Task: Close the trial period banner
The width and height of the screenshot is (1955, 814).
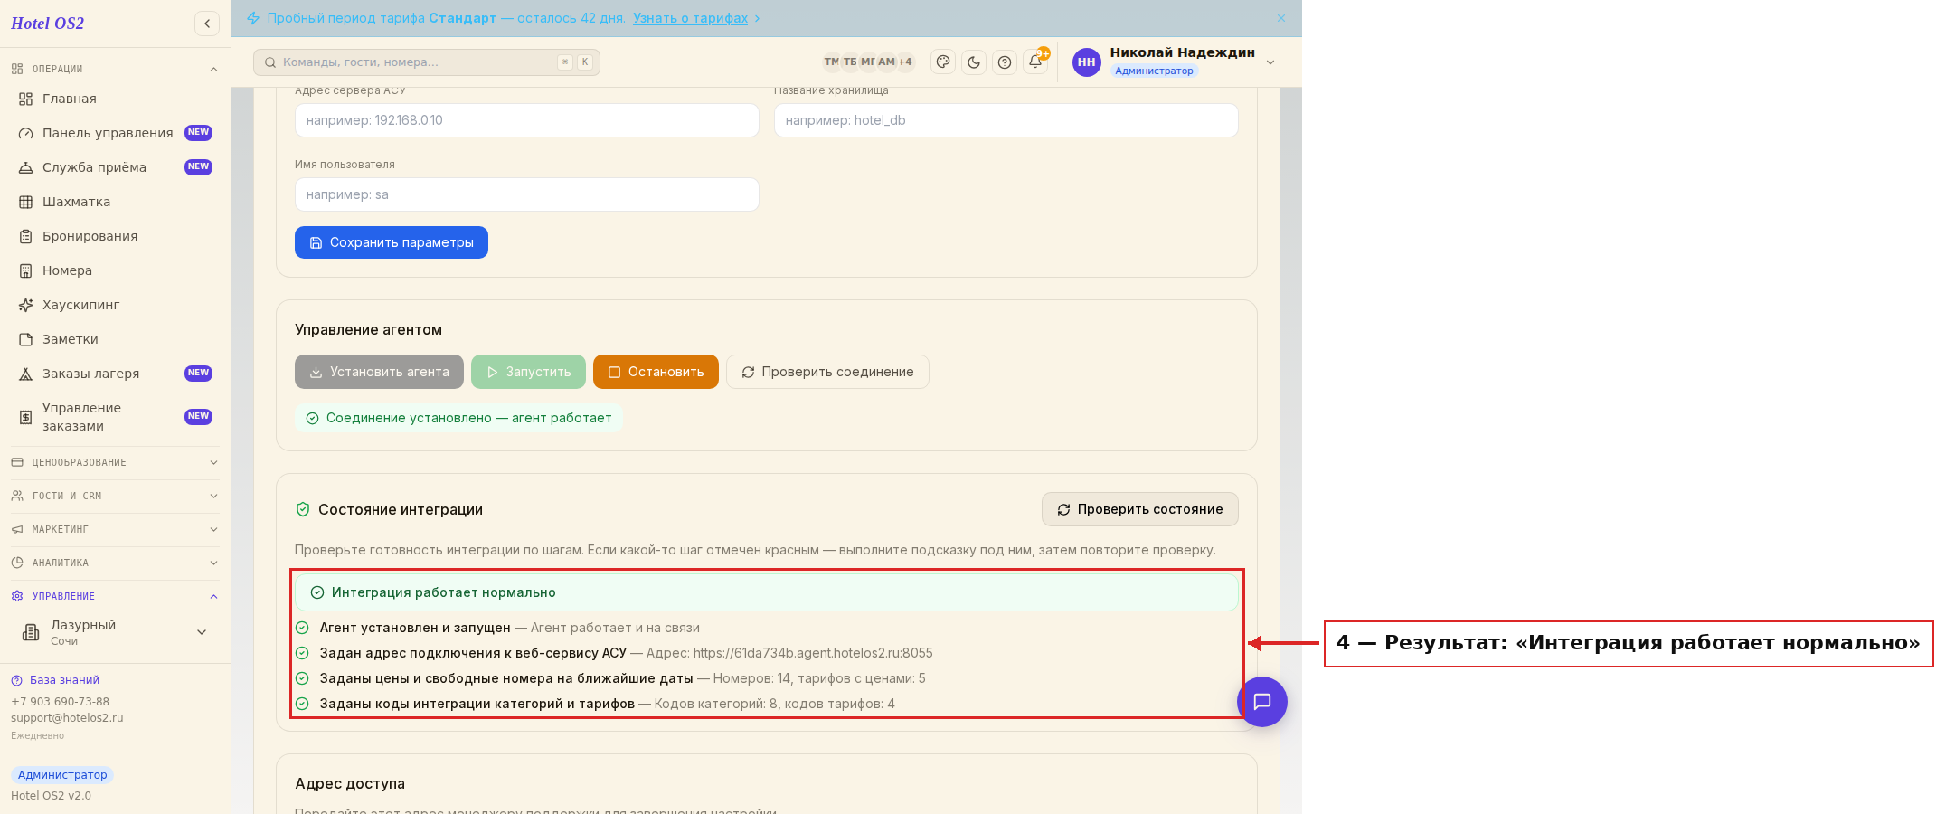Action: tap(1281, 18)
